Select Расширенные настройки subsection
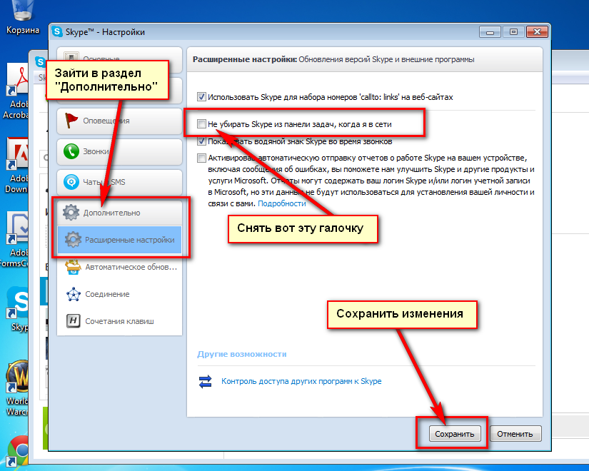This screenshot has height=471, width=589. (x=119, y=240)
